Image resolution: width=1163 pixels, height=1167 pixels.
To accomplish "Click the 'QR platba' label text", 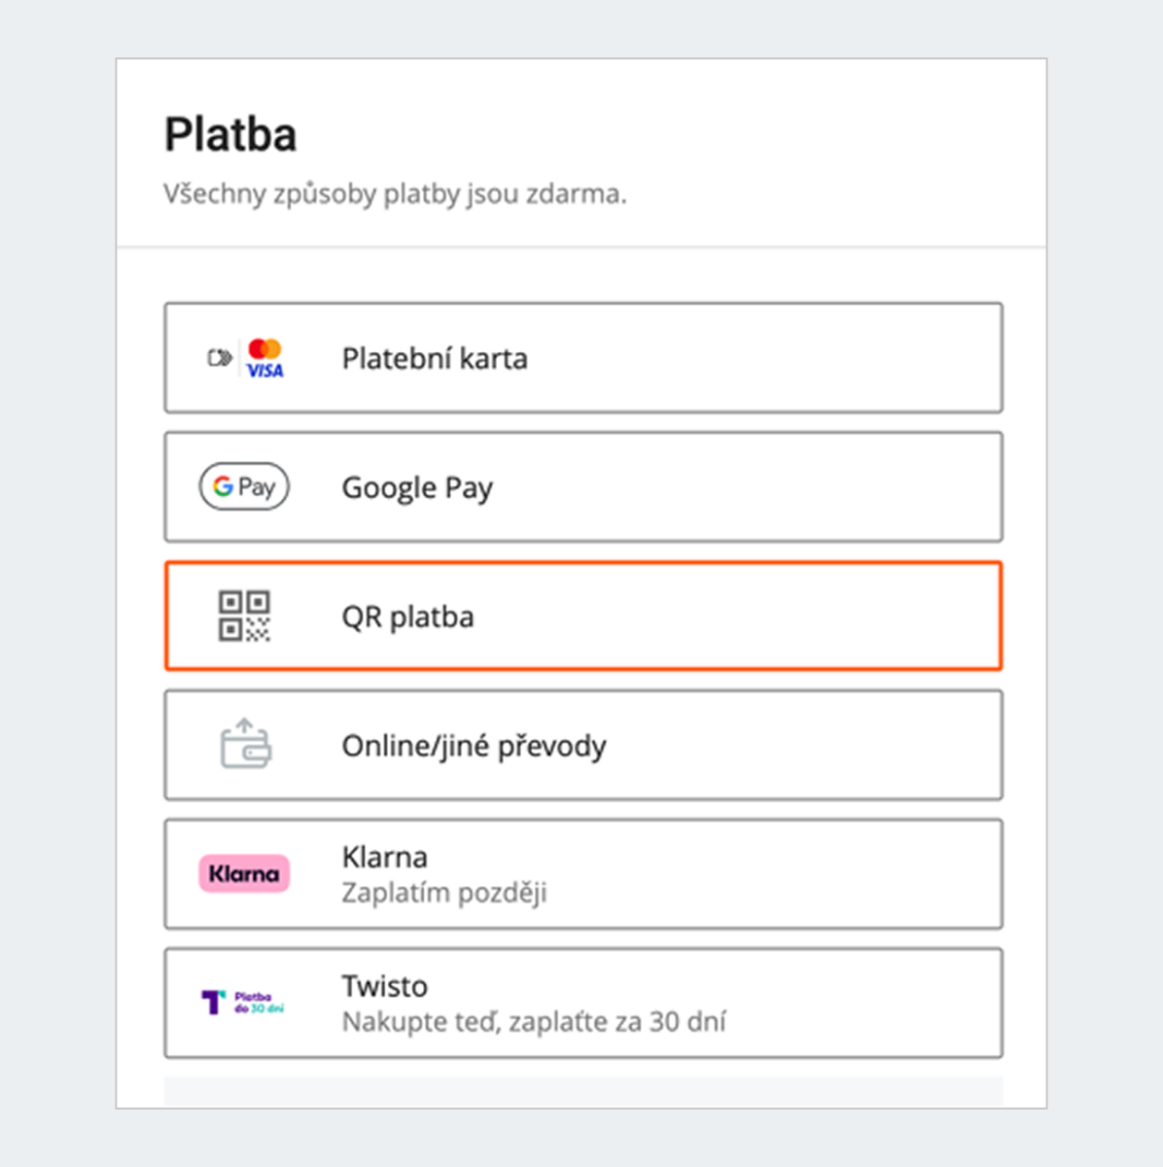I will (x=407, y=616).
